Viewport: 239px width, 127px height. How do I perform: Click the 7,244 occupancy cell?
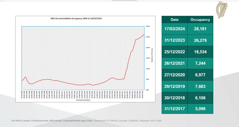[200, 63]
